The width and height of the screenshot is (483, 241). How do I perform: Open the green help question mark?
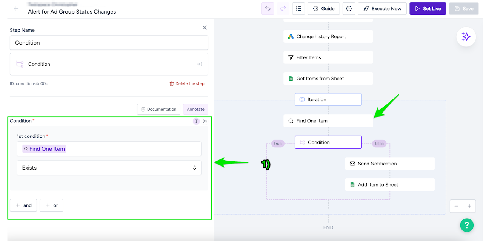point(467,226)
